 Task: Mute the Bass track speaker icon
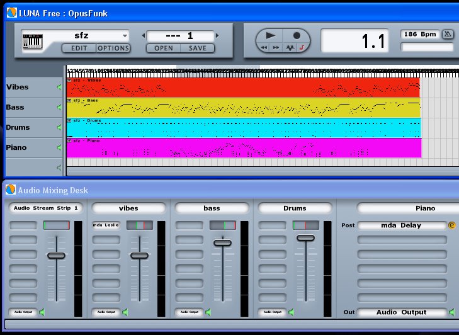59,107
